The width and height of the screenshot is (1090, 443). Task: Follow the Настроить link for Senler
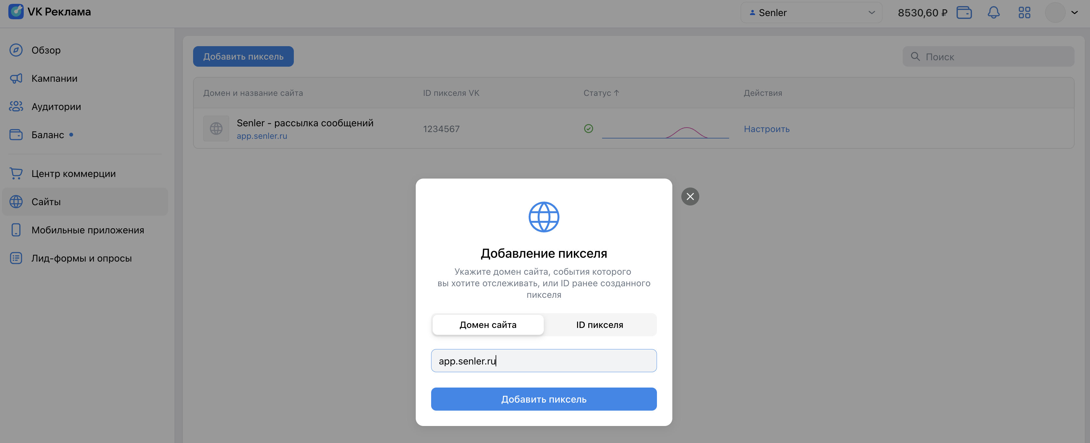pyautogui.click(x=766, y=129)
